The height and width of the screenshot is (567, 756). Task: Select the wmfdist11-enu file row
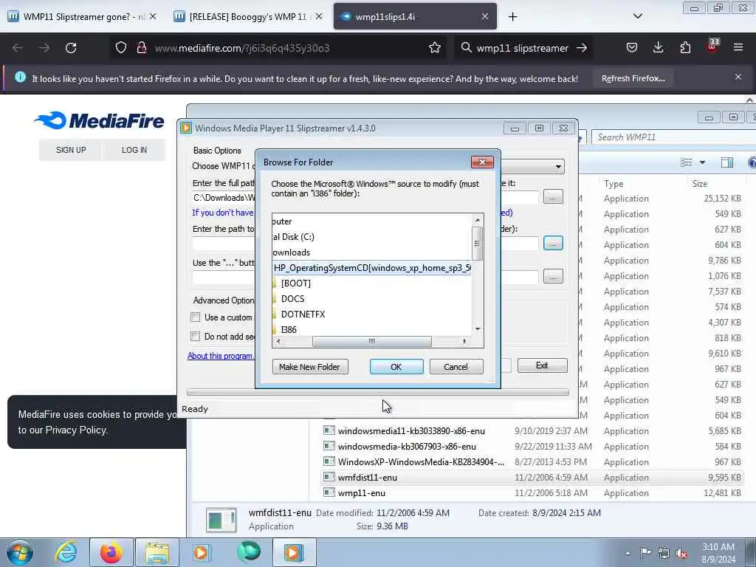click(533, 478)
